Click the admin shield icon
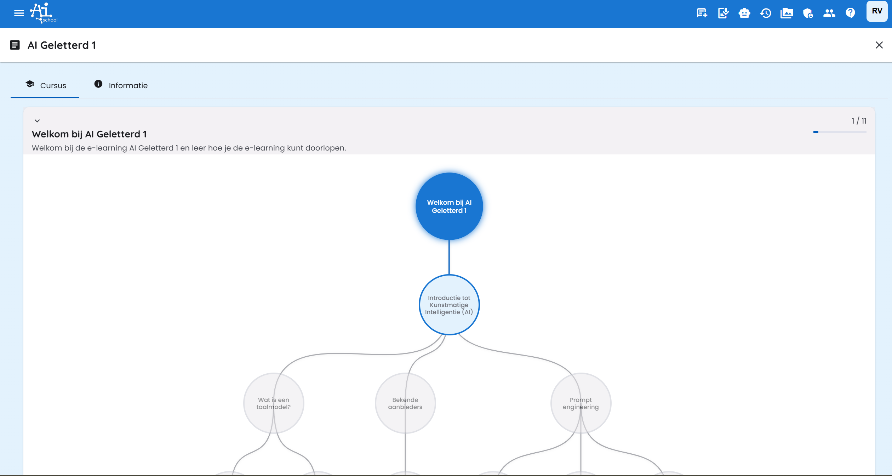 808,13
